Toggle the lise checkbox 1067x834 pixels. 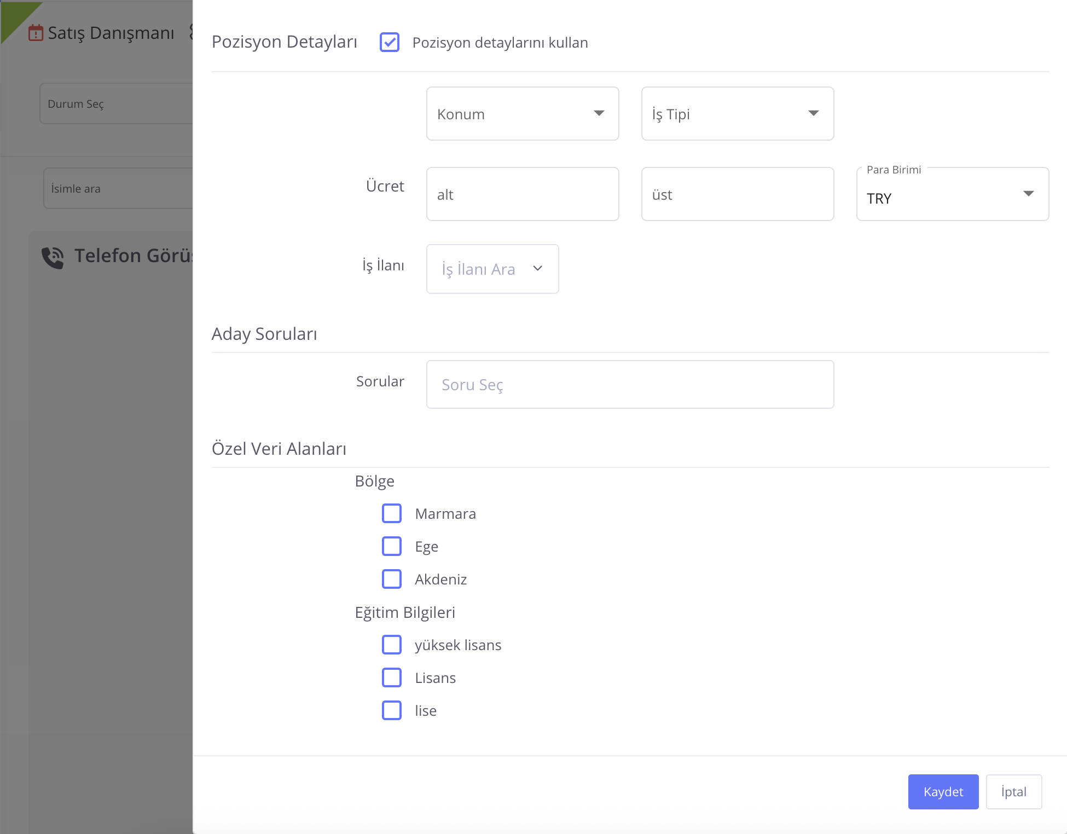[392, 710]
